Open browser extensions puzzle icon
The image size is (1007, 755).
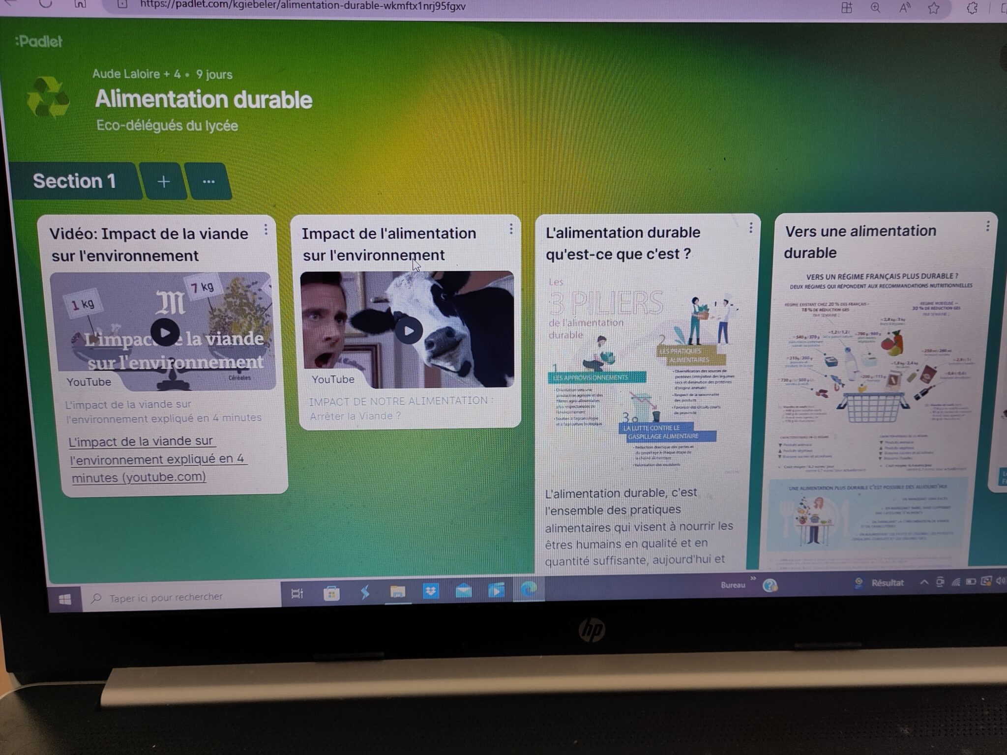coord(972,8)
